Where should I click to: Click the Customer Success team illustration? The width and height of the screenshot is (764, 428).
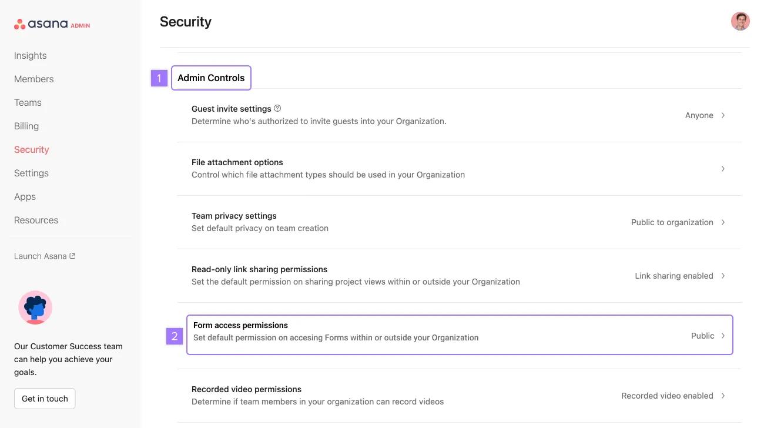[x=35, y=307]
